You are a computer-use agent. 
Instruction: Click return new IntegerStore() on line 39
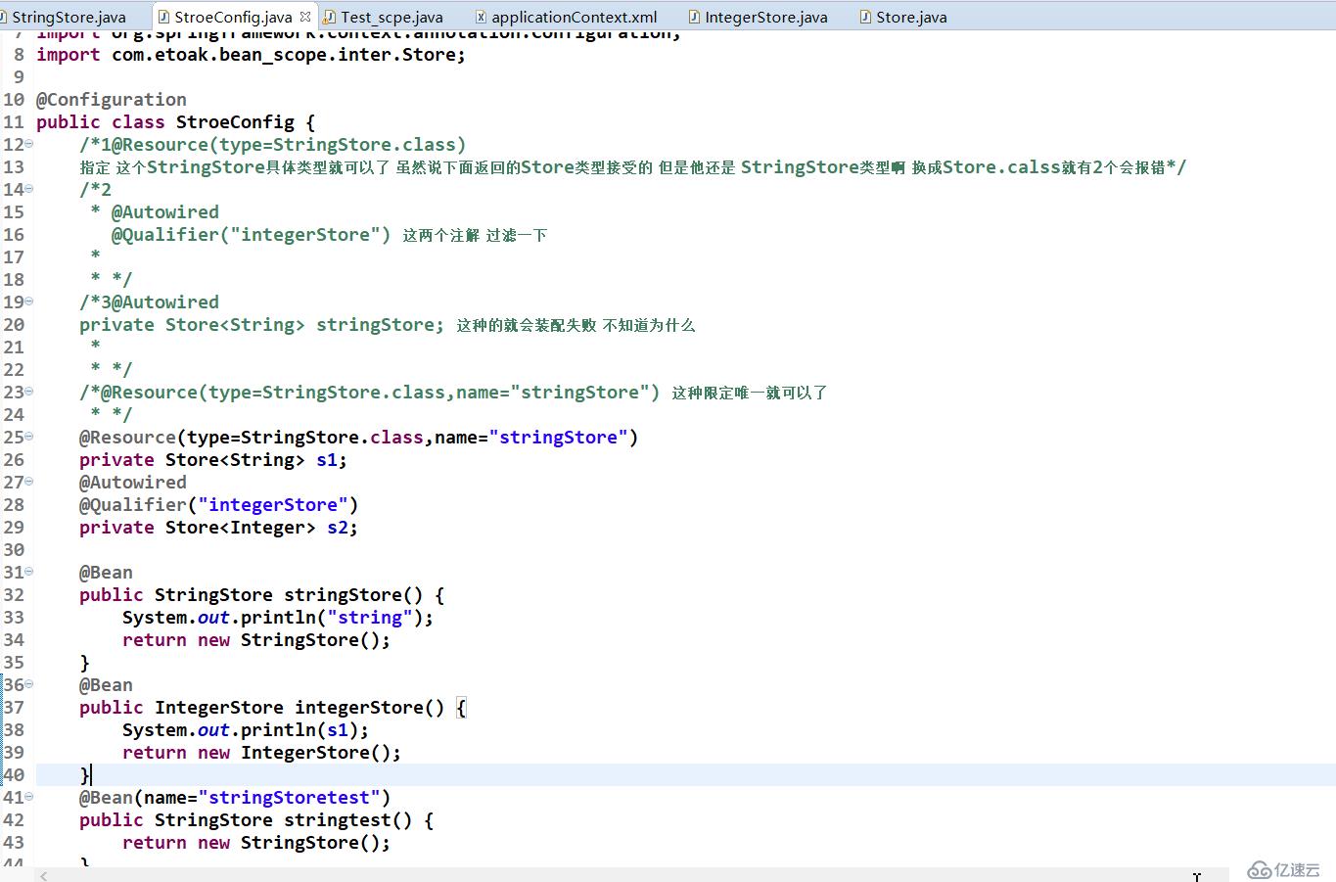point(261,753)
